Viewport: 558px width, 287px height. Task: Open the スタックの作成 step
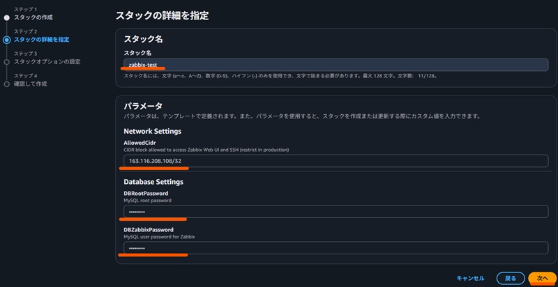point(33,17)
